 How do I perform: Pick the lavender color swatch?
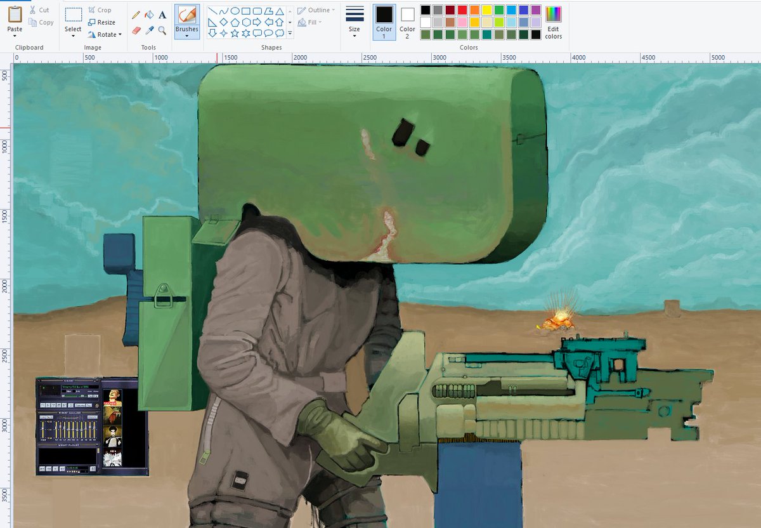(536, 22)
